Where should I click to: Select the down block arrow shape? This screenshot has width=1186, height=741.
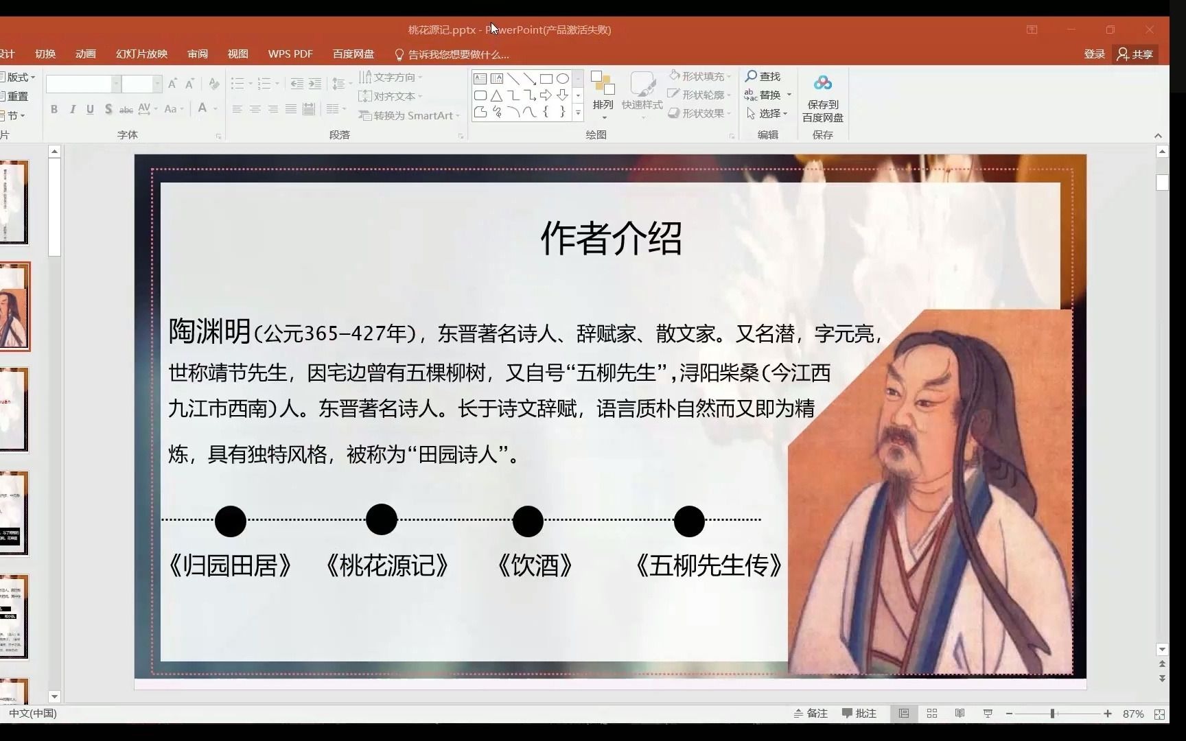click(563, 95)
